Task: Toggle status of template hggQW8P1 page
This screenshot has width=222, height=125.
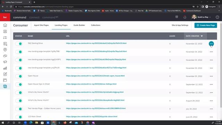Action: coord(19,60)
